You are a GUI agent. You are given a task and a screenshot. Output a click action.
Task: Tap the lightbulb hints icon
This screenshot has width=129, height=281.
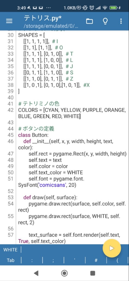coord(105,21)
